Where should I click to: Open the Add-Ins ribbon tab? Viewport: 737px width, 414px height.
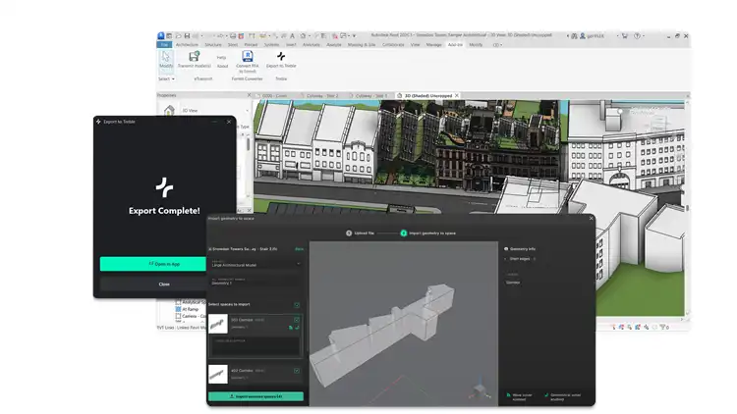point(455,44)
